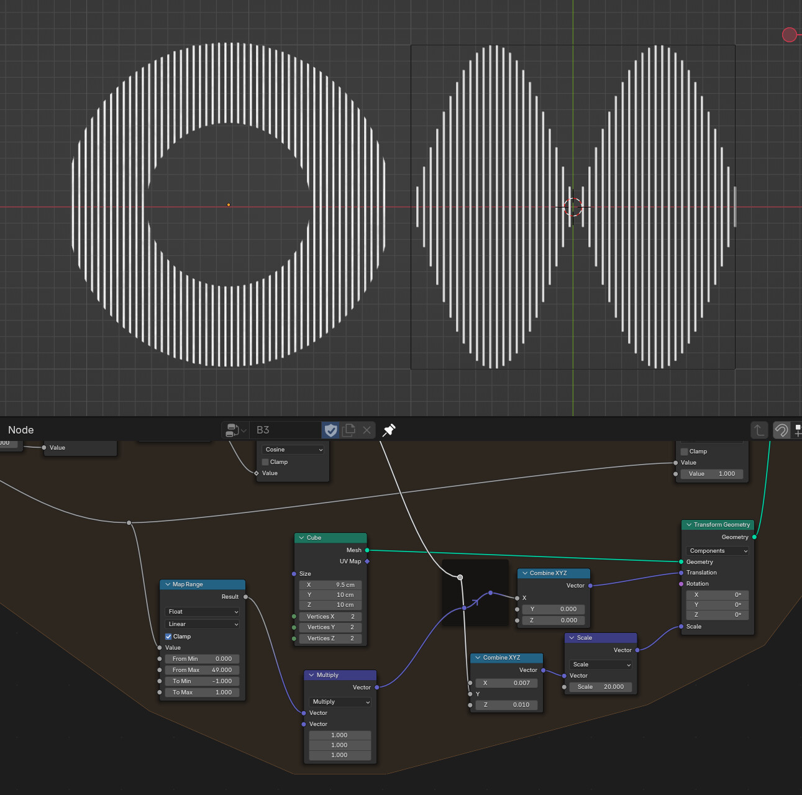
Task: Click the Vector output socket of Multiply node
Action: [377, 688]
